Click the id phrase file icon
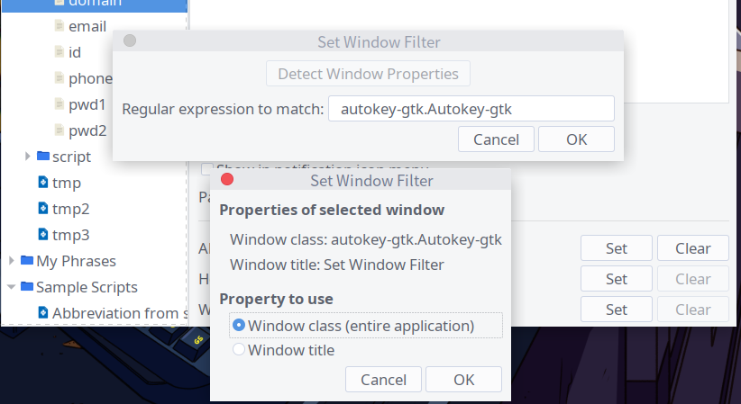 pyautogui.click(x=59, y=52)
